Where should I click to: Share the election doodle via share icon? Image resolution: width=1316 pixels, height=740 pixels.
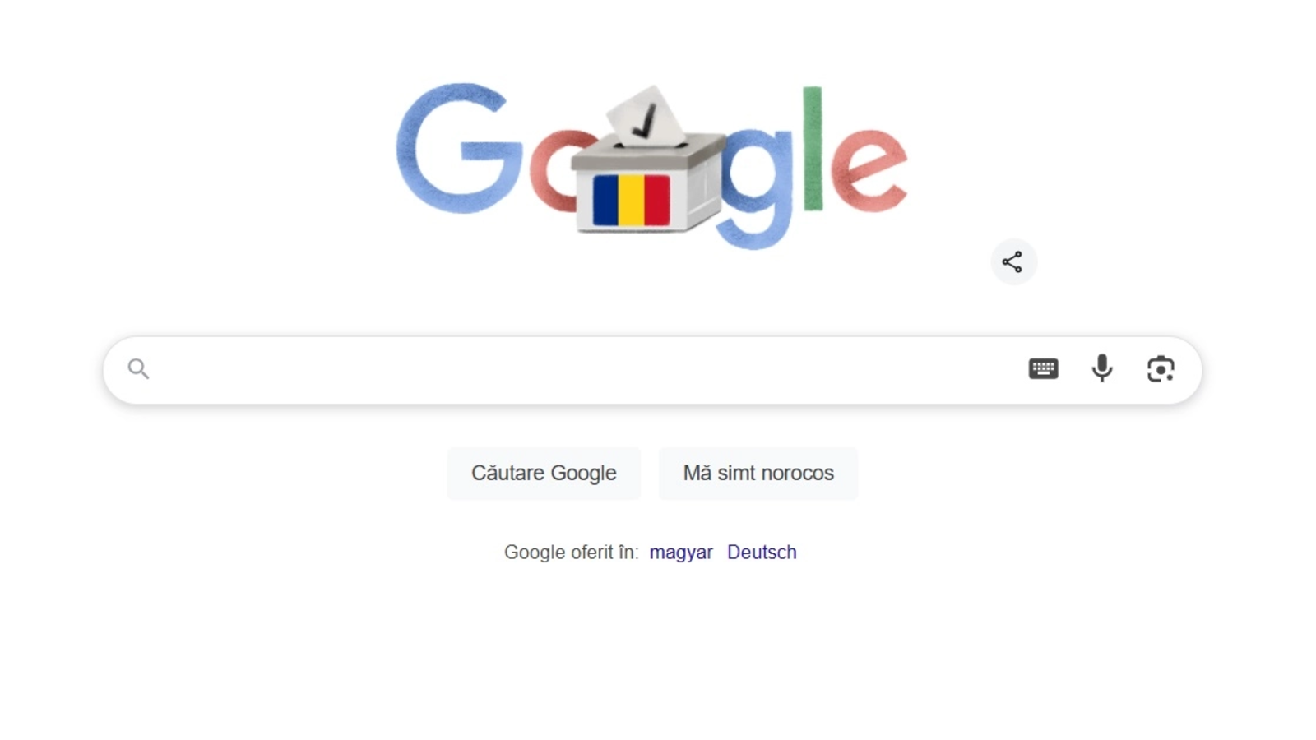1012,262
